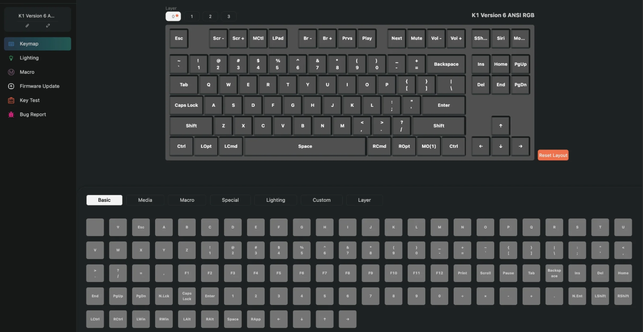Viewport: 643px width, 332px height.
Task: Select layer 2 in the Layer selector
Action: coord(210,17)
